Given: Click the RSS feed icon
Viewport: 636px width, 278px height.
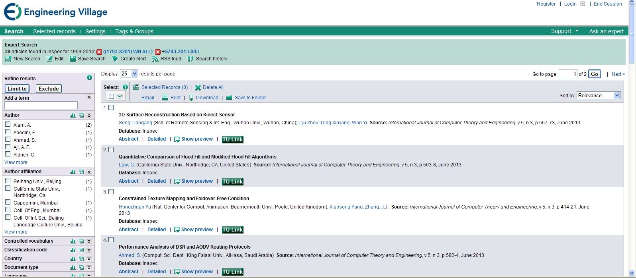Looking at the screenshot, I should point(155,59).
